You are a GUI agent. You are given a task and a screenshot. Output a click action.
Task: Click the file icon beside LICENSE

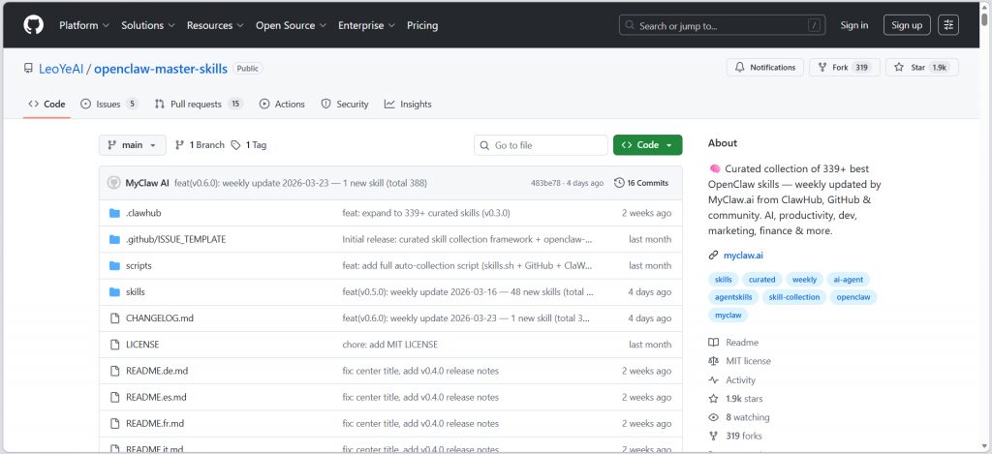[x=114, y=345]
